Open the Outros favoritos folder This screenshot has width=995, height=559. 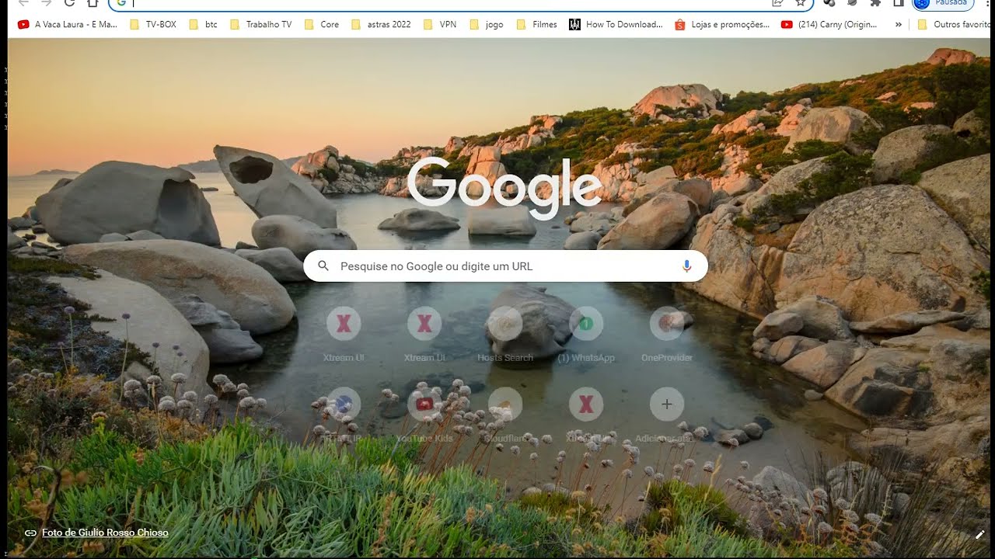[954, 24]
